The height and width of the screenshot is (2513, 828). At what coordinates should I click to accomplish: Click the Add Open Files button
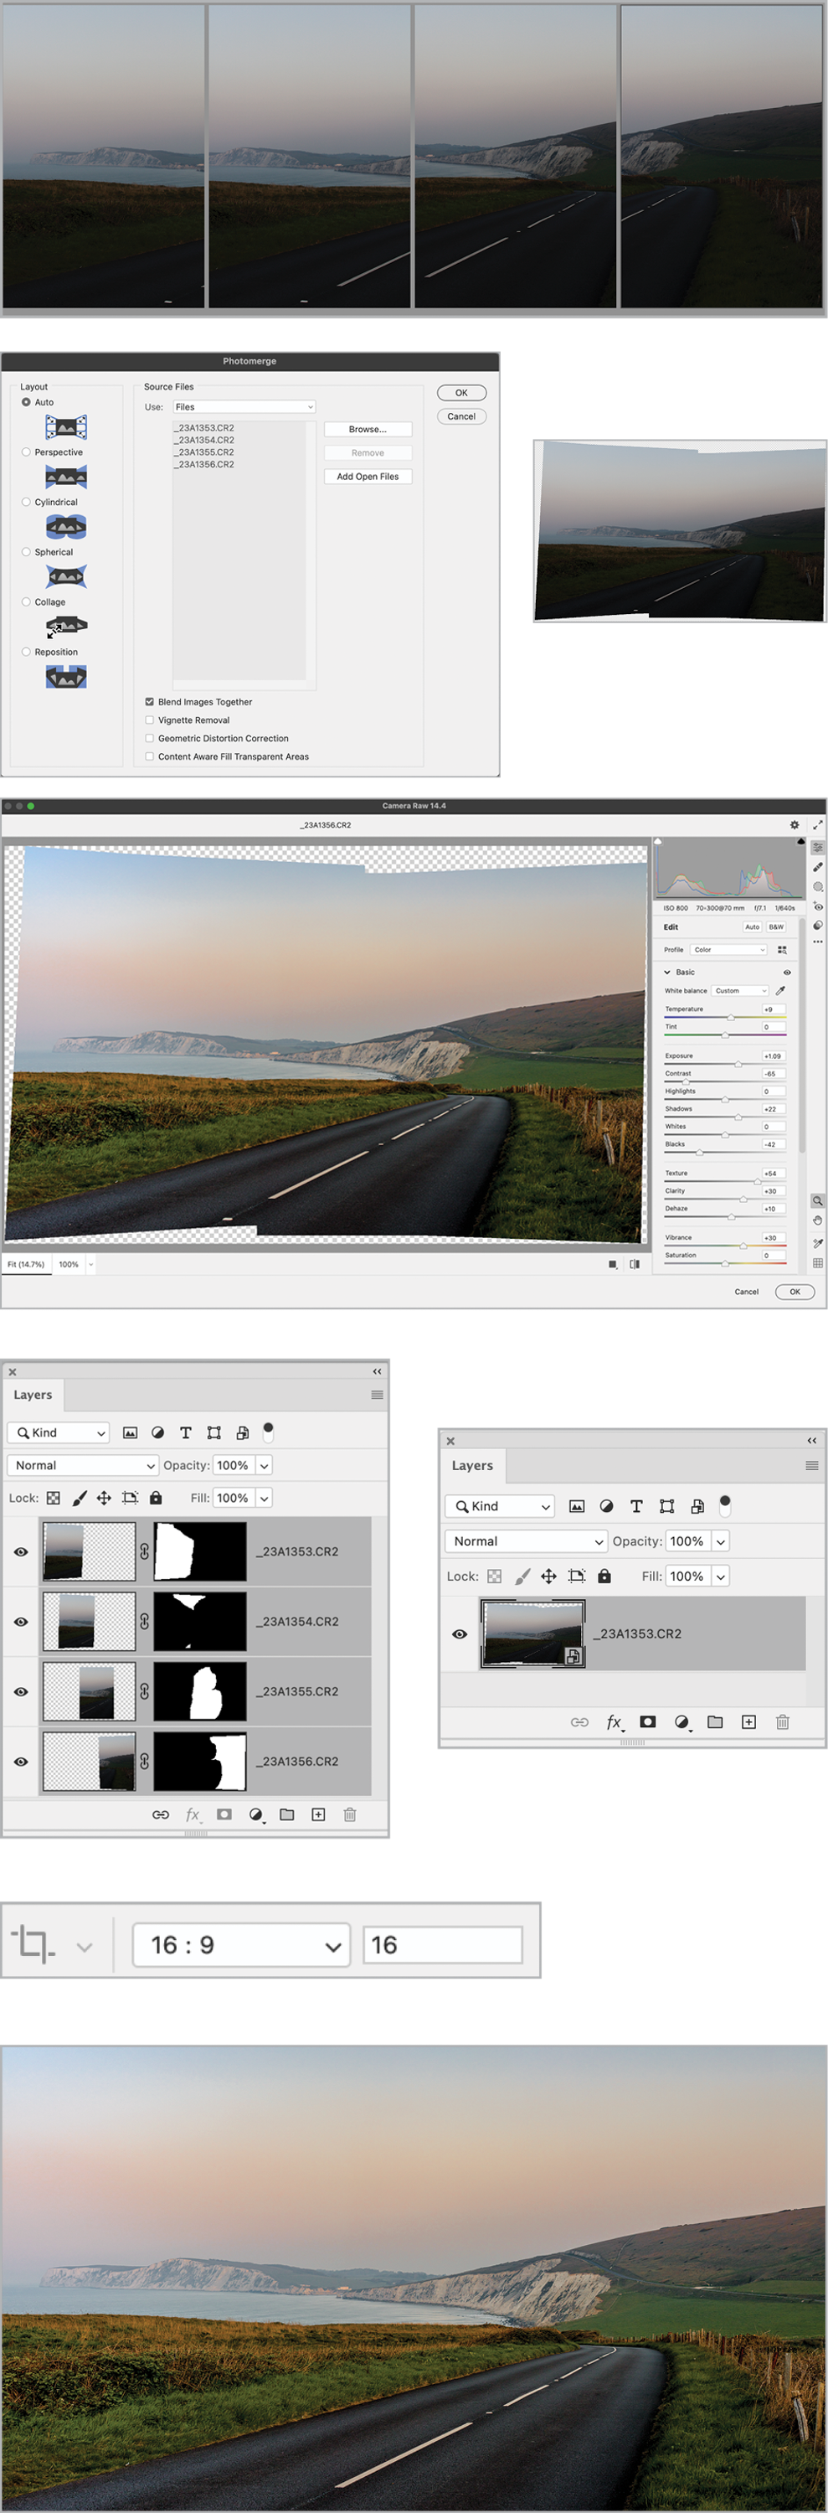367,477
